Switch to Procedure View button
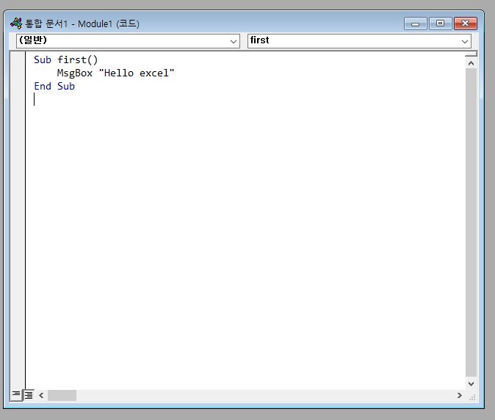This screenshot has height=420, width=495. tap(15, 394)
